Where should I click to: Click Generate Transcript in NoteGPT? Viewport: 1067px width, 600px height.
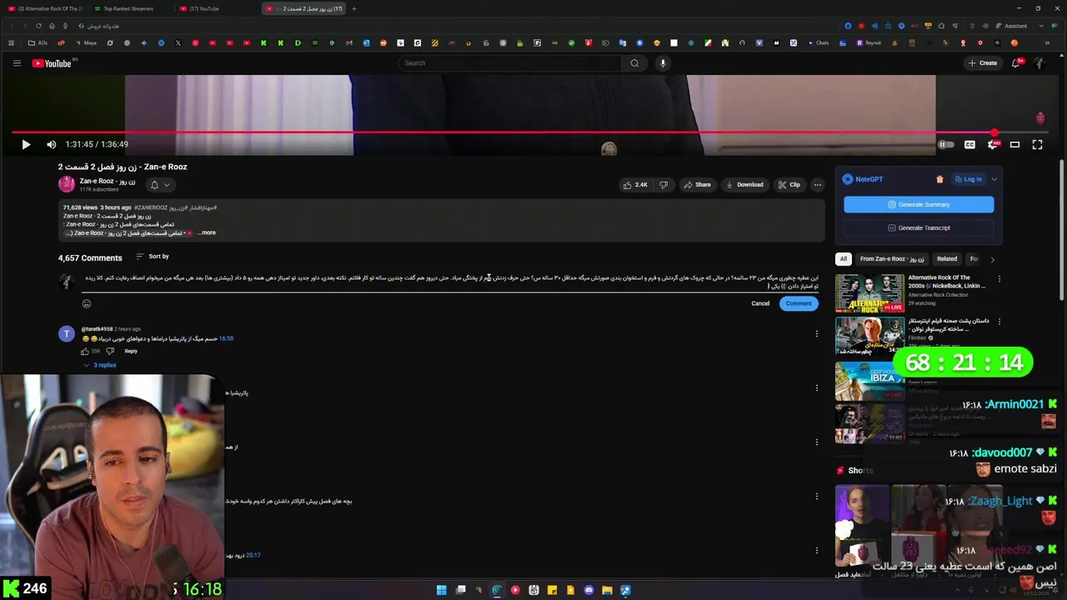click(x=919, y=227)
